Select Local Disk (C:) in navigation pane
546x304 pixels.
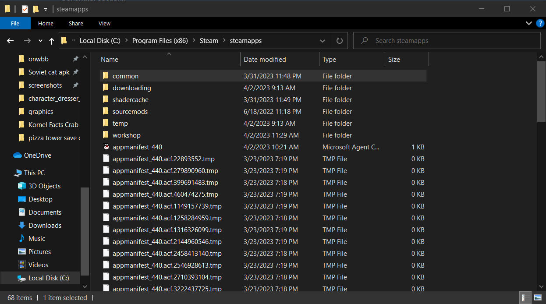coord(41,278)
